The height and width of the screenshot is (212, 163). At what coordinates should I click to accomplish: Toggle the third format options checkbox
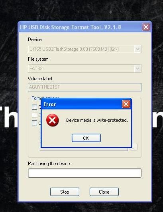(35, 123)
